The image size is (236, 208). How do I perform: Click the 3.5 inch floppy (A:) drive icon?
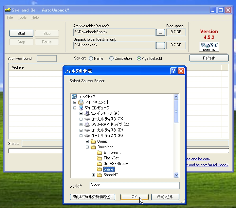click(87, 113)
